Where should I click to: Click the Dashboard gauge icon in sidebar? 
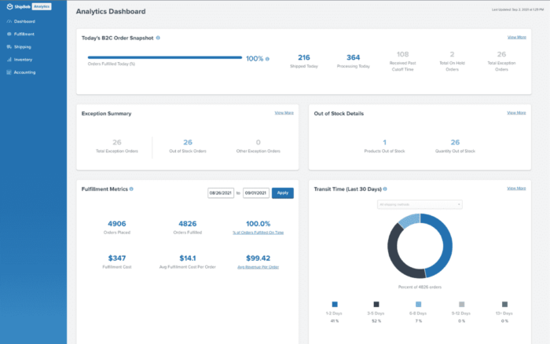8,22
